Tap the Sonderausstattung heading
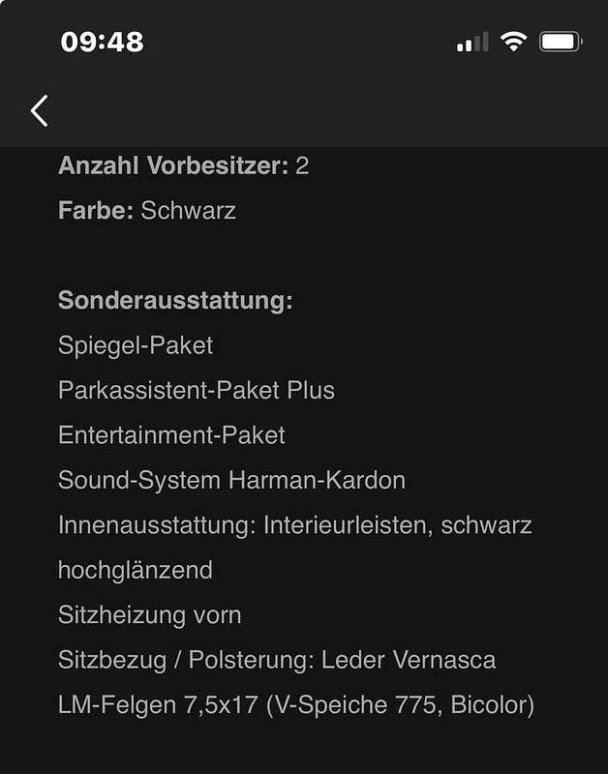The height and width of the screenshot is (774, 608). click(x=175, y=300)
